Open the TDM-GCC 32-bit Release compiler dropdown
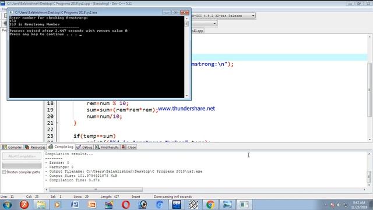 (x=253, y=16)
